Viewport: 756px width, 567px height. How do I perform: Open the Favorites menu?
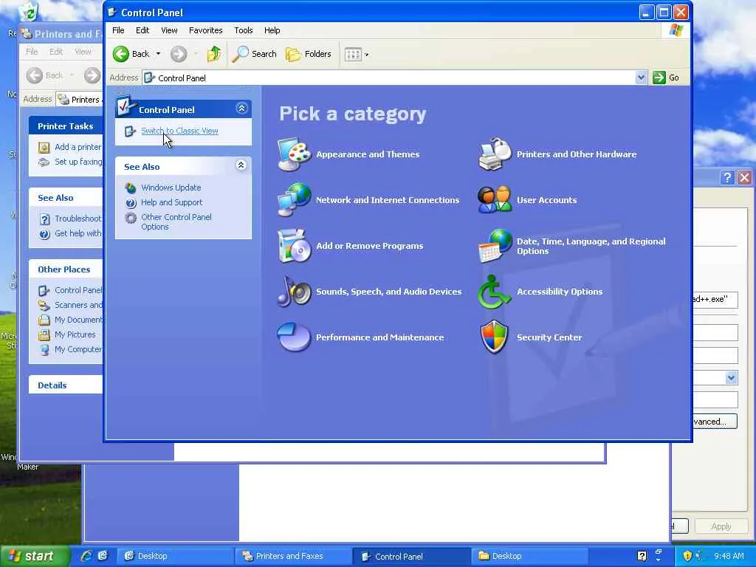(206, 30)
